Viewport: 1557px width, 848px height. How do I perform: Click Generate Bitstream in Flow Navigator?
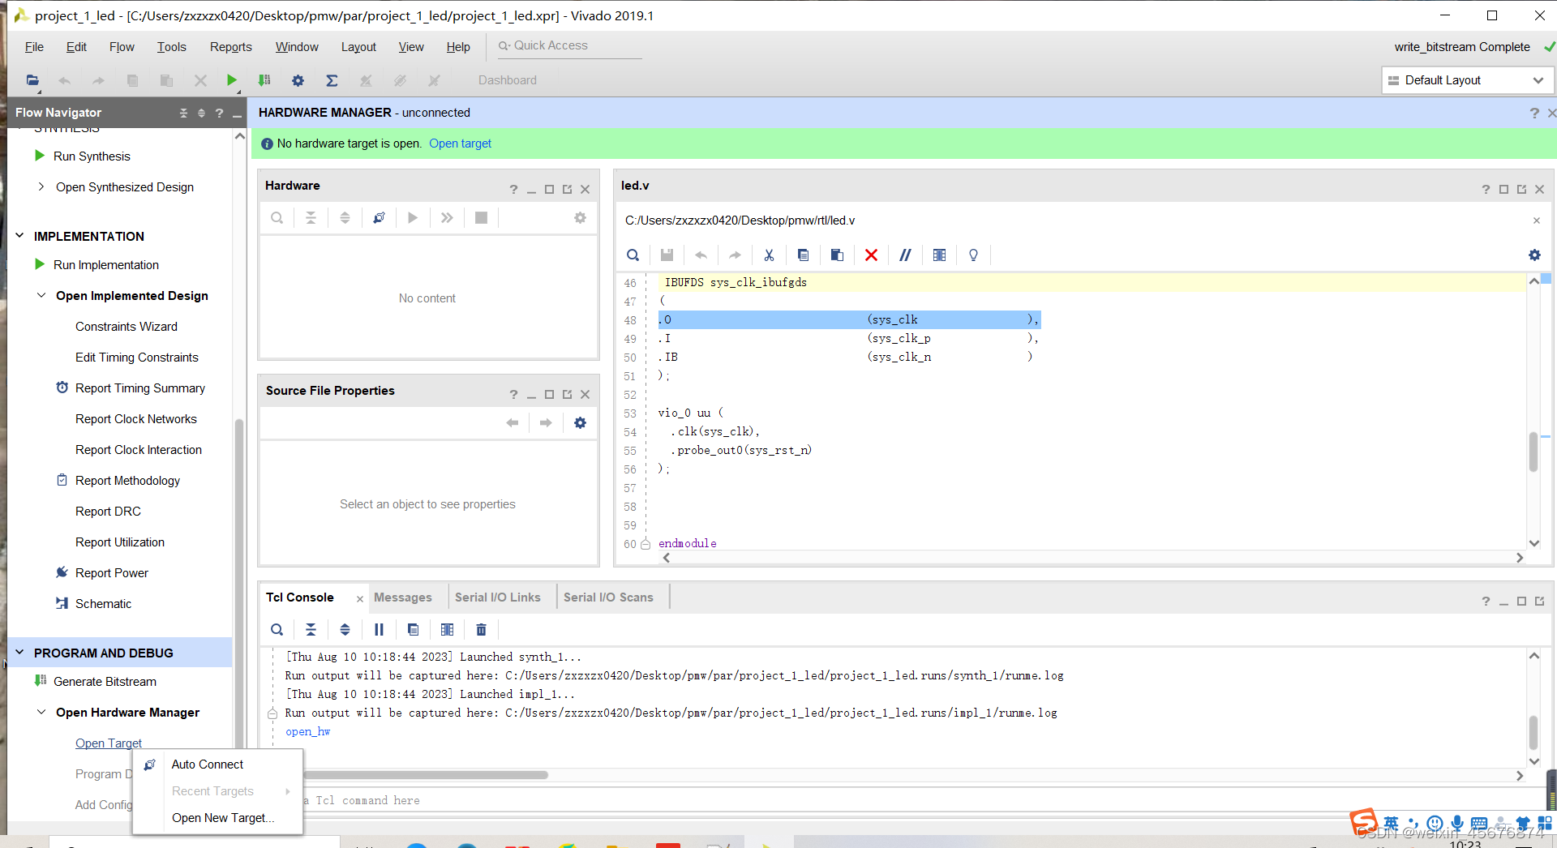(105, 682)
